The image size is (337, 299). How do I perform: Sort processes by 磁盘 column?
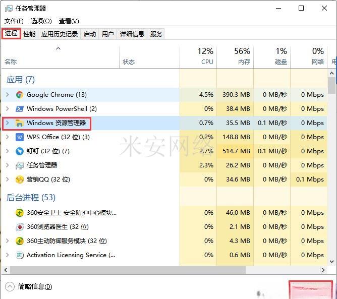pos(272,56)
